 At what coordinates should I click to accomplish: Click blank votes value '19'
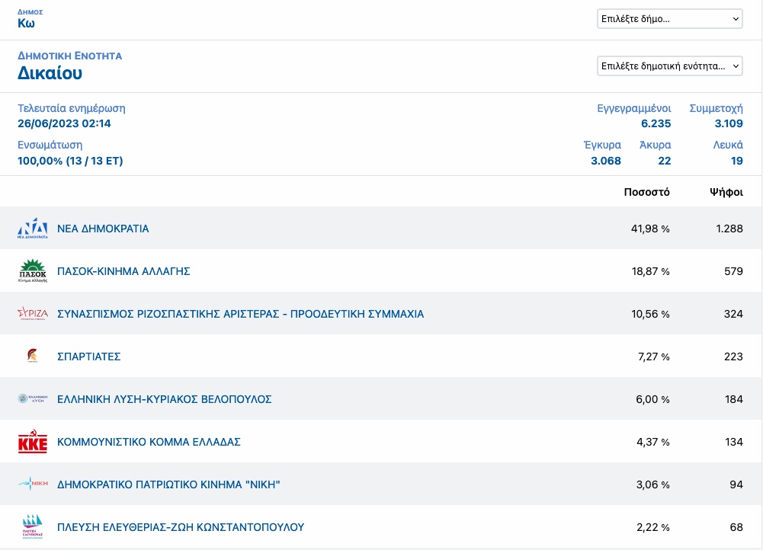[737, 161]
